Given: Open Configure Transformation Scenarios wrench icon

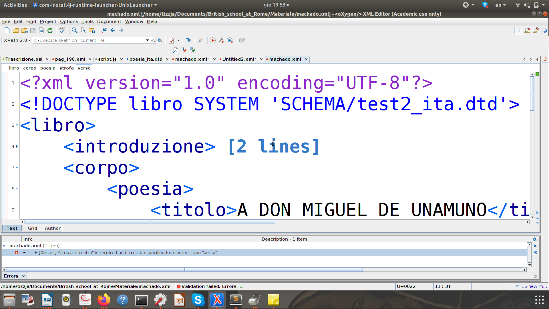Looking at the screenshot, I should click(221, 41).
